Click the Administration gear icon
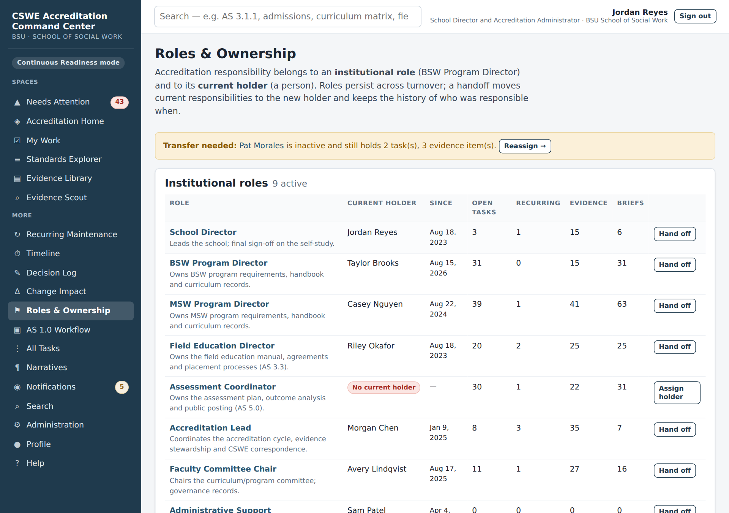This screenshot has width=729, height=513. tap(17, 425)
